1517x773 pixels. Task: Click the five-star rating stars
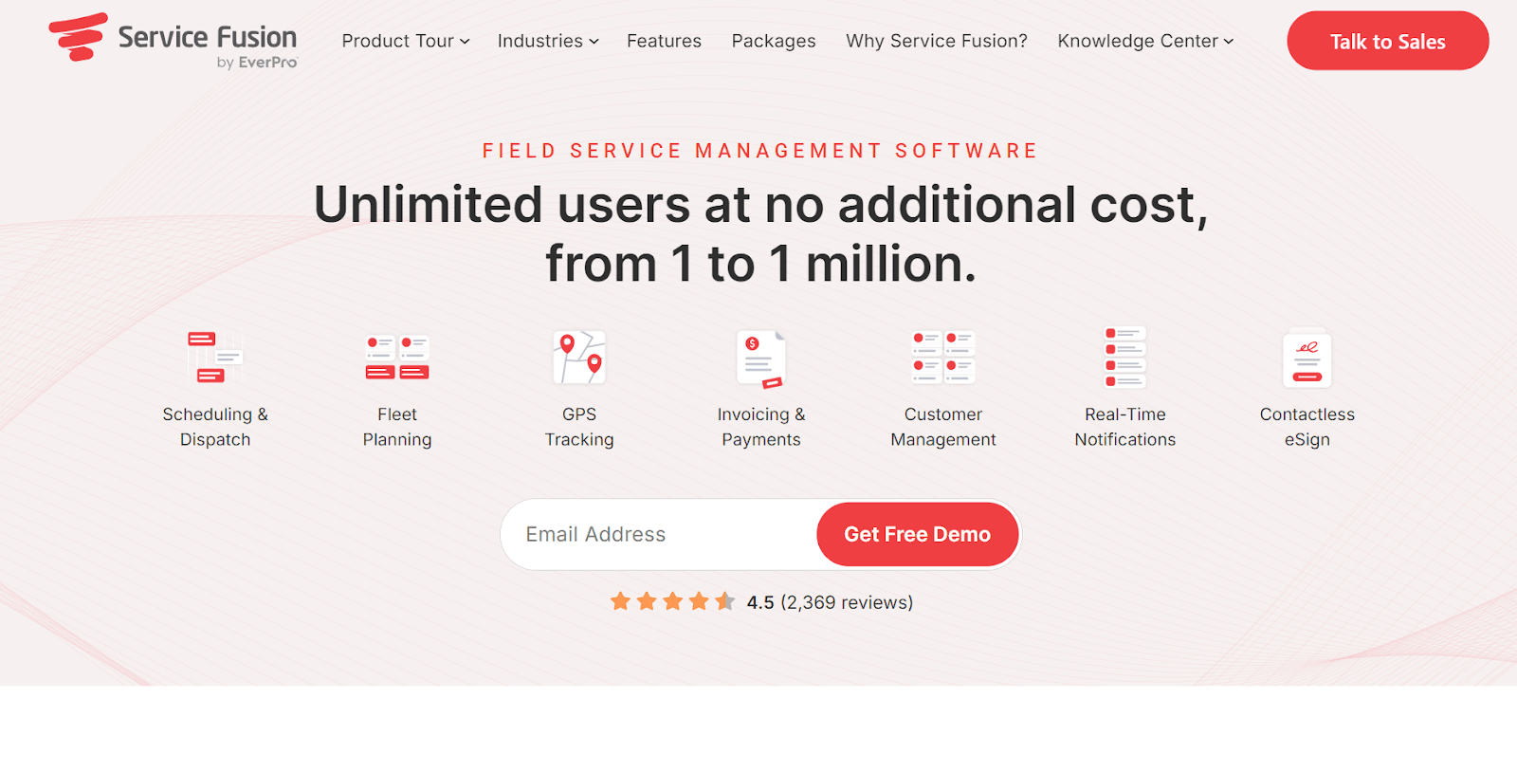point(672,601)
